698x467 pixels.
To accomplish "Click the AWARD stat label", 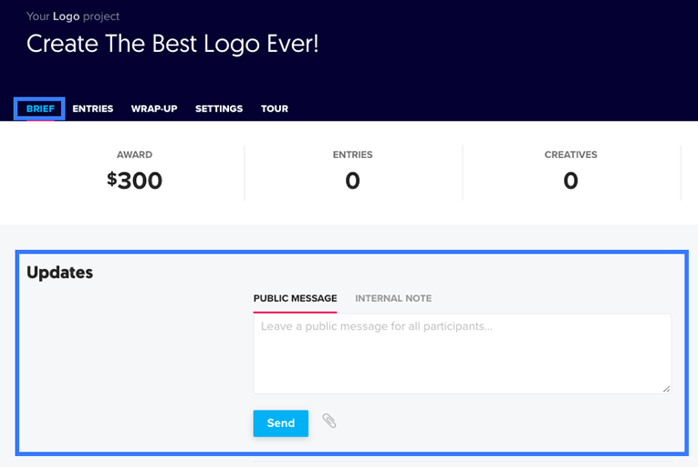I will pyautogui.click(x=135, y=155).
